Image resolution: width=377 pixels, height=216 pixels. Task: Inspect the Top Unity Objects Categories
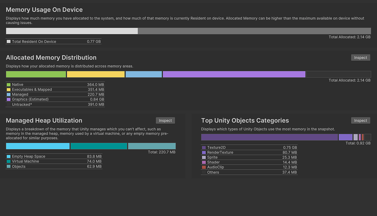[x=360, y=120]
